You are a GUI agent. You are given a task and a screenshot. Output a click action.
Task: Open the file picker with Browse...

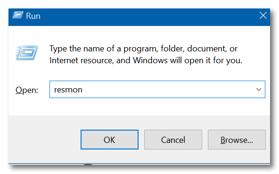(237, 140)
